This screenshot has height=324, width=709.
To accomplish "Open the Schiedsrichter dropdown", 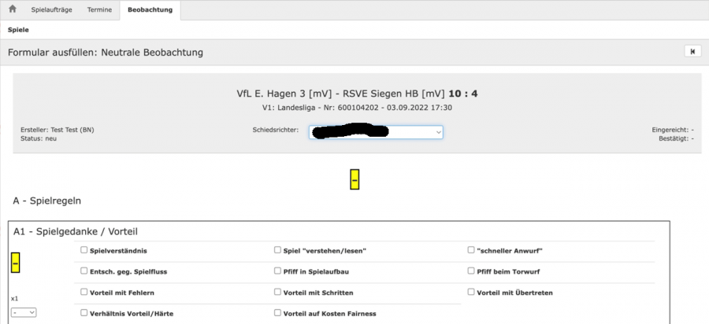I will [377, 132].
